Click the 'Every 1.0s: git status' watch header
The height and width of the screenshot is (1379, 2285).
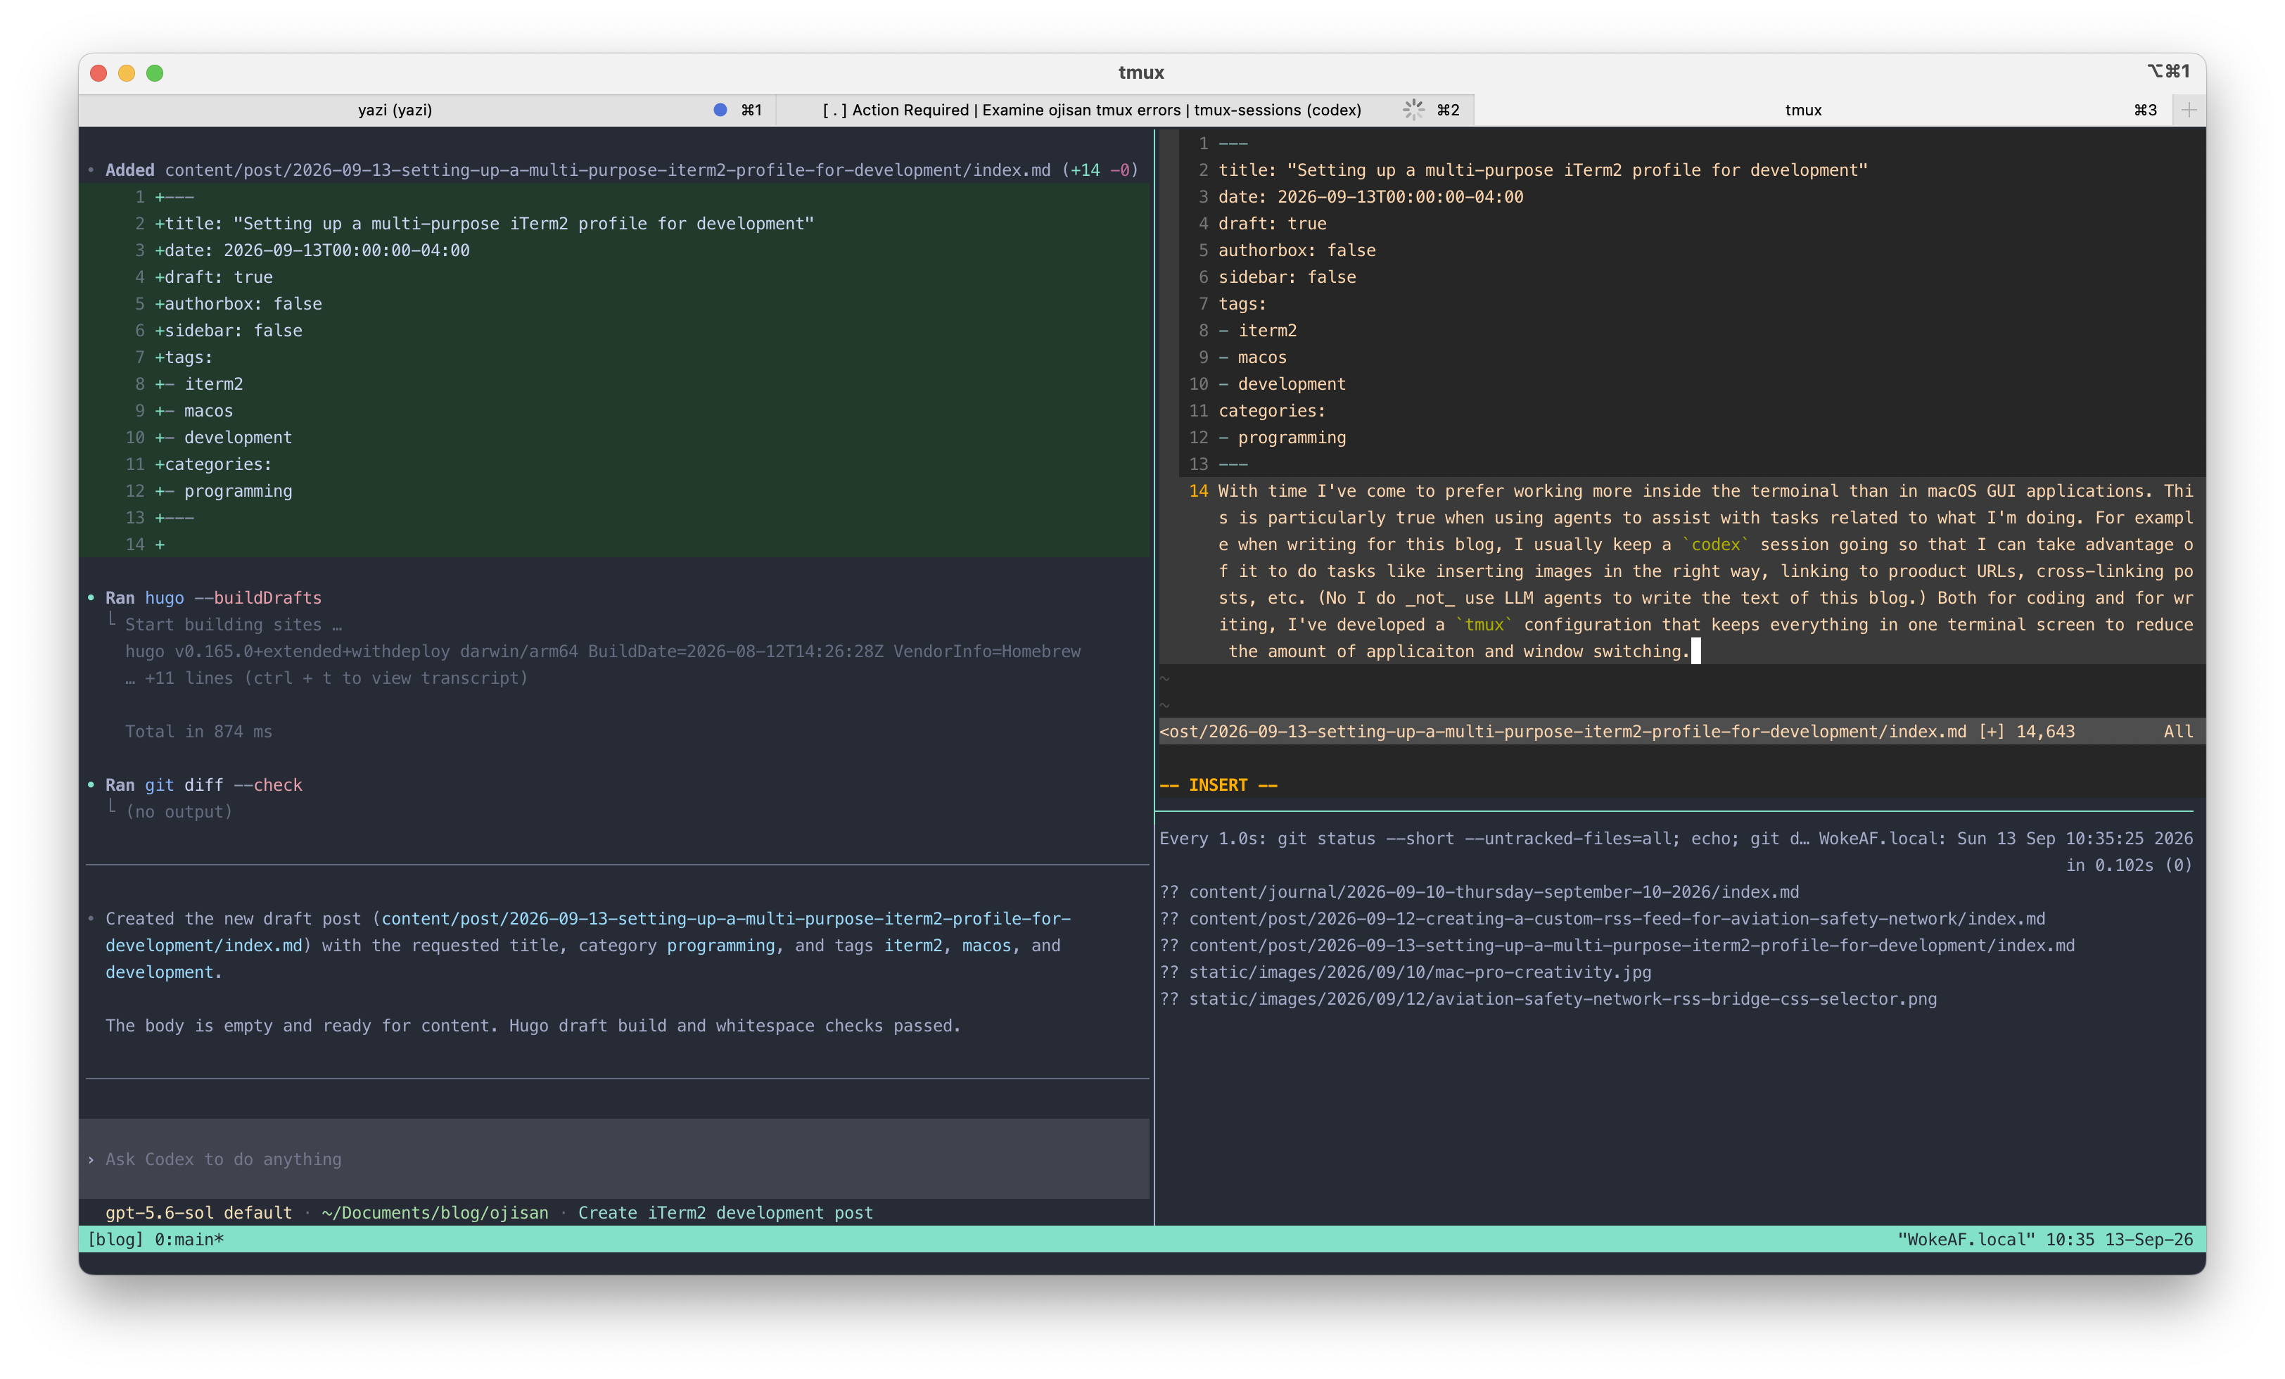click(1676, 839)
